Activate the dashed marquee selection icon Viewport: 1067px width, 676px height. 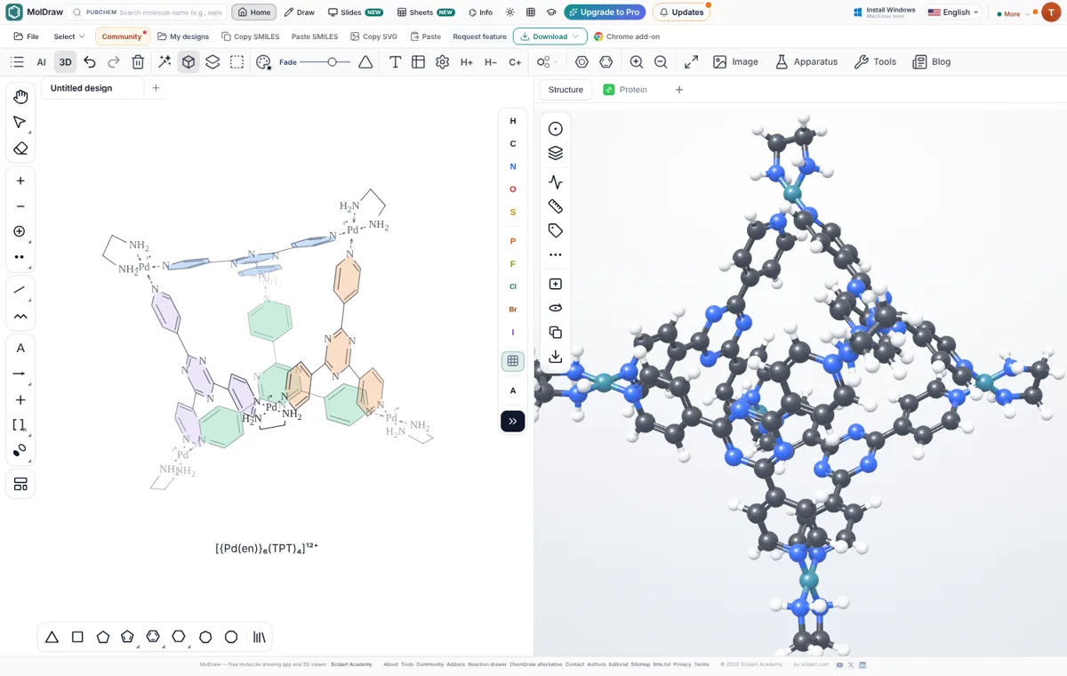click(237, 62)
